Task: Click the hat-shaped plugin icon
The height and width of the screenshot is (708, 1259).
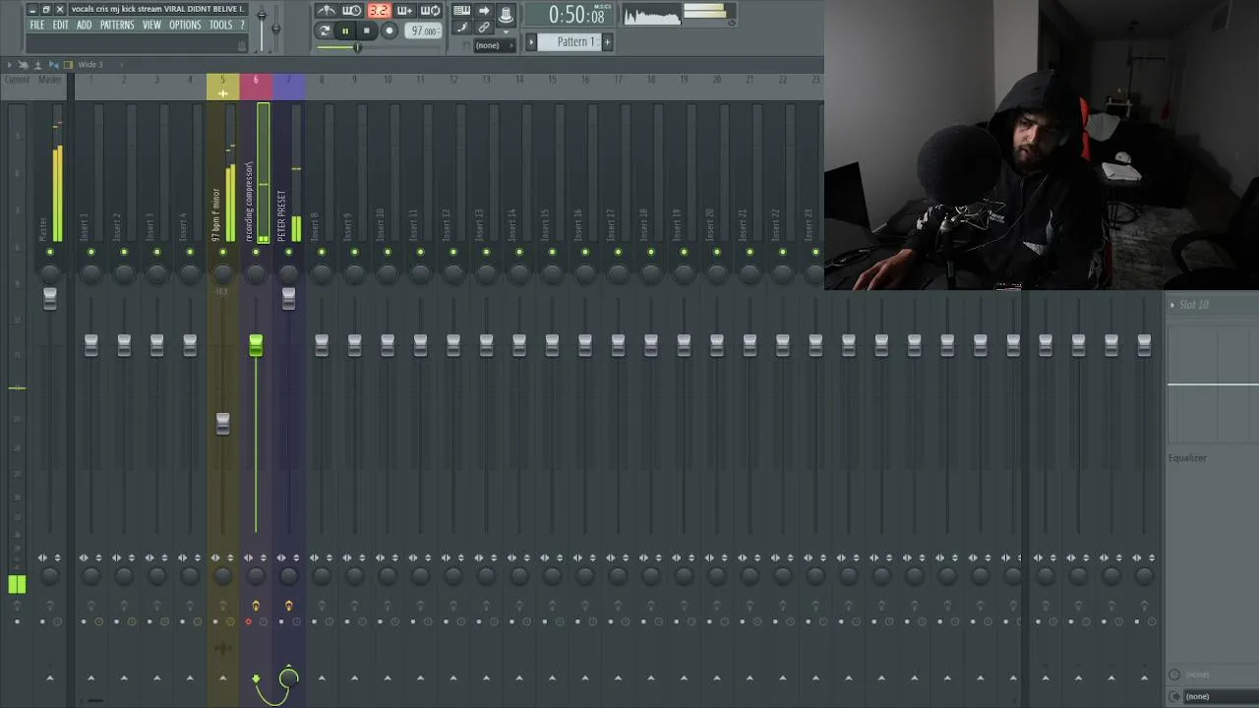Action: (506, 14)
